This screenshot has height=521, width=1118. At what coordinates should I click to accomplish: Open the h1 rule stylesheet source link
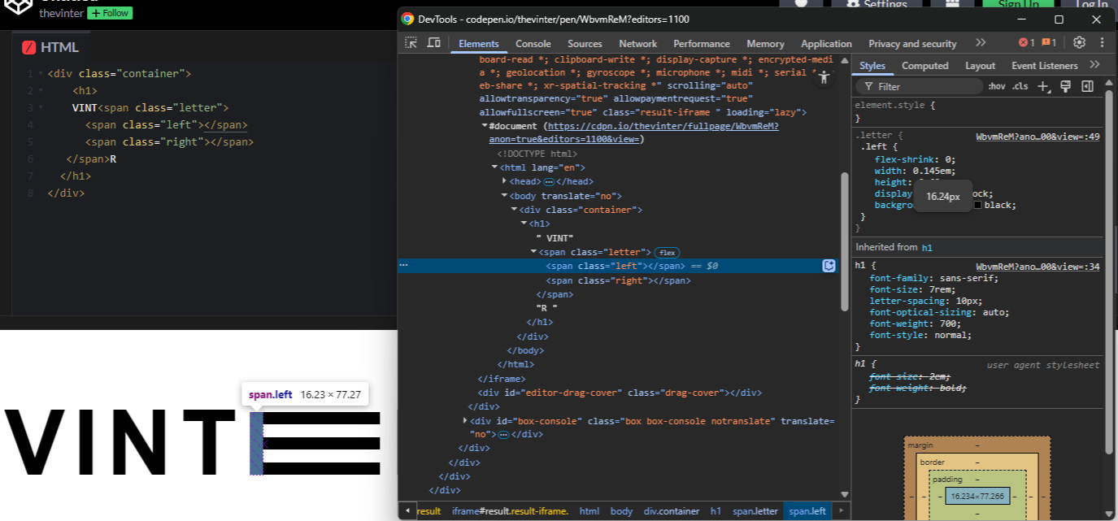coord(1038,267)
